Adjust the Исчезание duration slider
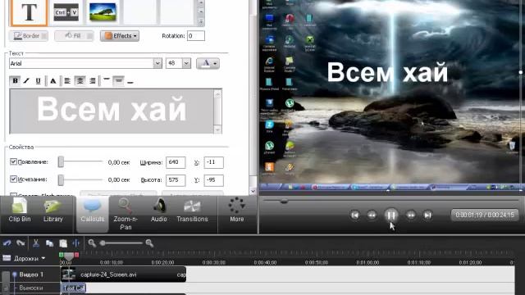The height and width of the screenshot is (295, 525). [61, 180]
